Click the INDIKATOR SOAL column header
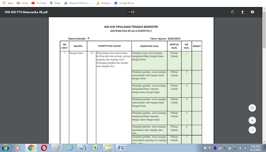The height and width of the screenshot is (152, 266). (149, 46)
